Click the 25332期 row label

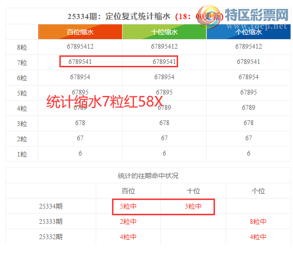51,237
